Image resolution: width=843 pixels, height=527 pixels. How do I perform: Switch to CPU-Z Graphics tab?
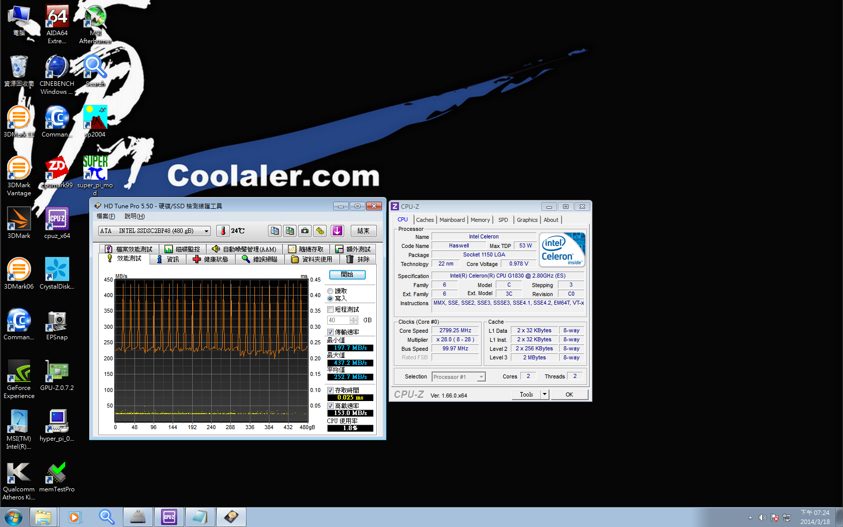527,220
